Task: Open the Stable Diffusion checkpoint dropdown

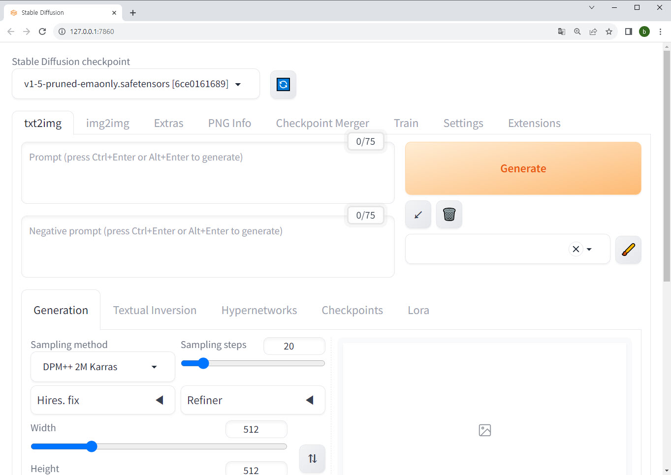Action: [x=136, y=84]
